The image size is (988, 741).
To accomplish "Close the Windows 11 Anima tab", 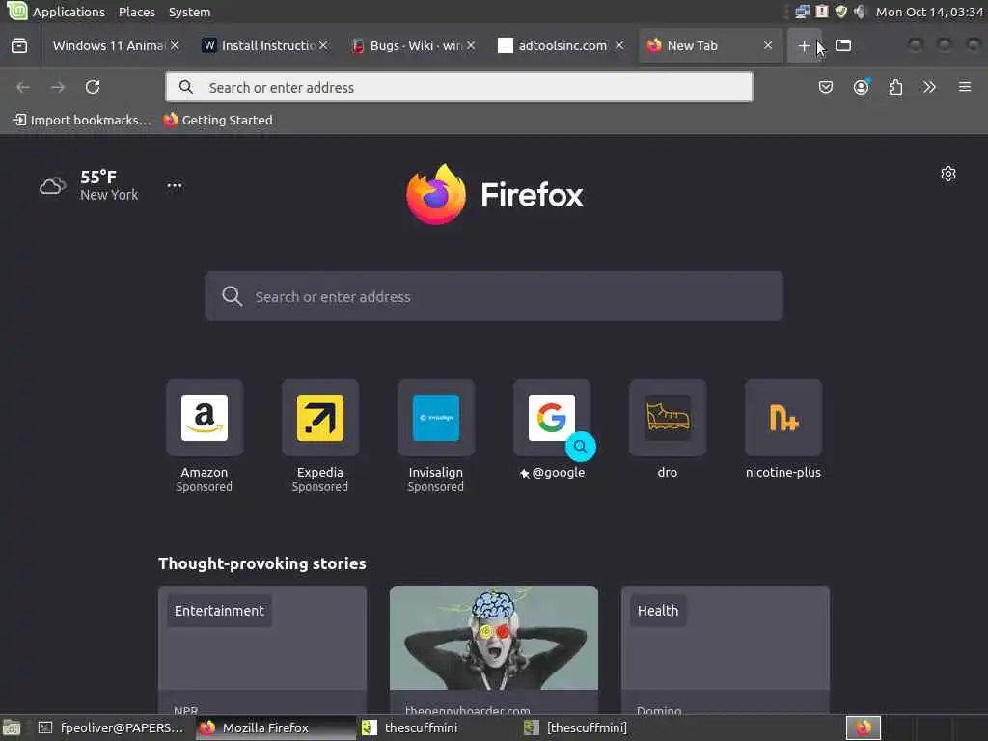I will click(175, 45).
